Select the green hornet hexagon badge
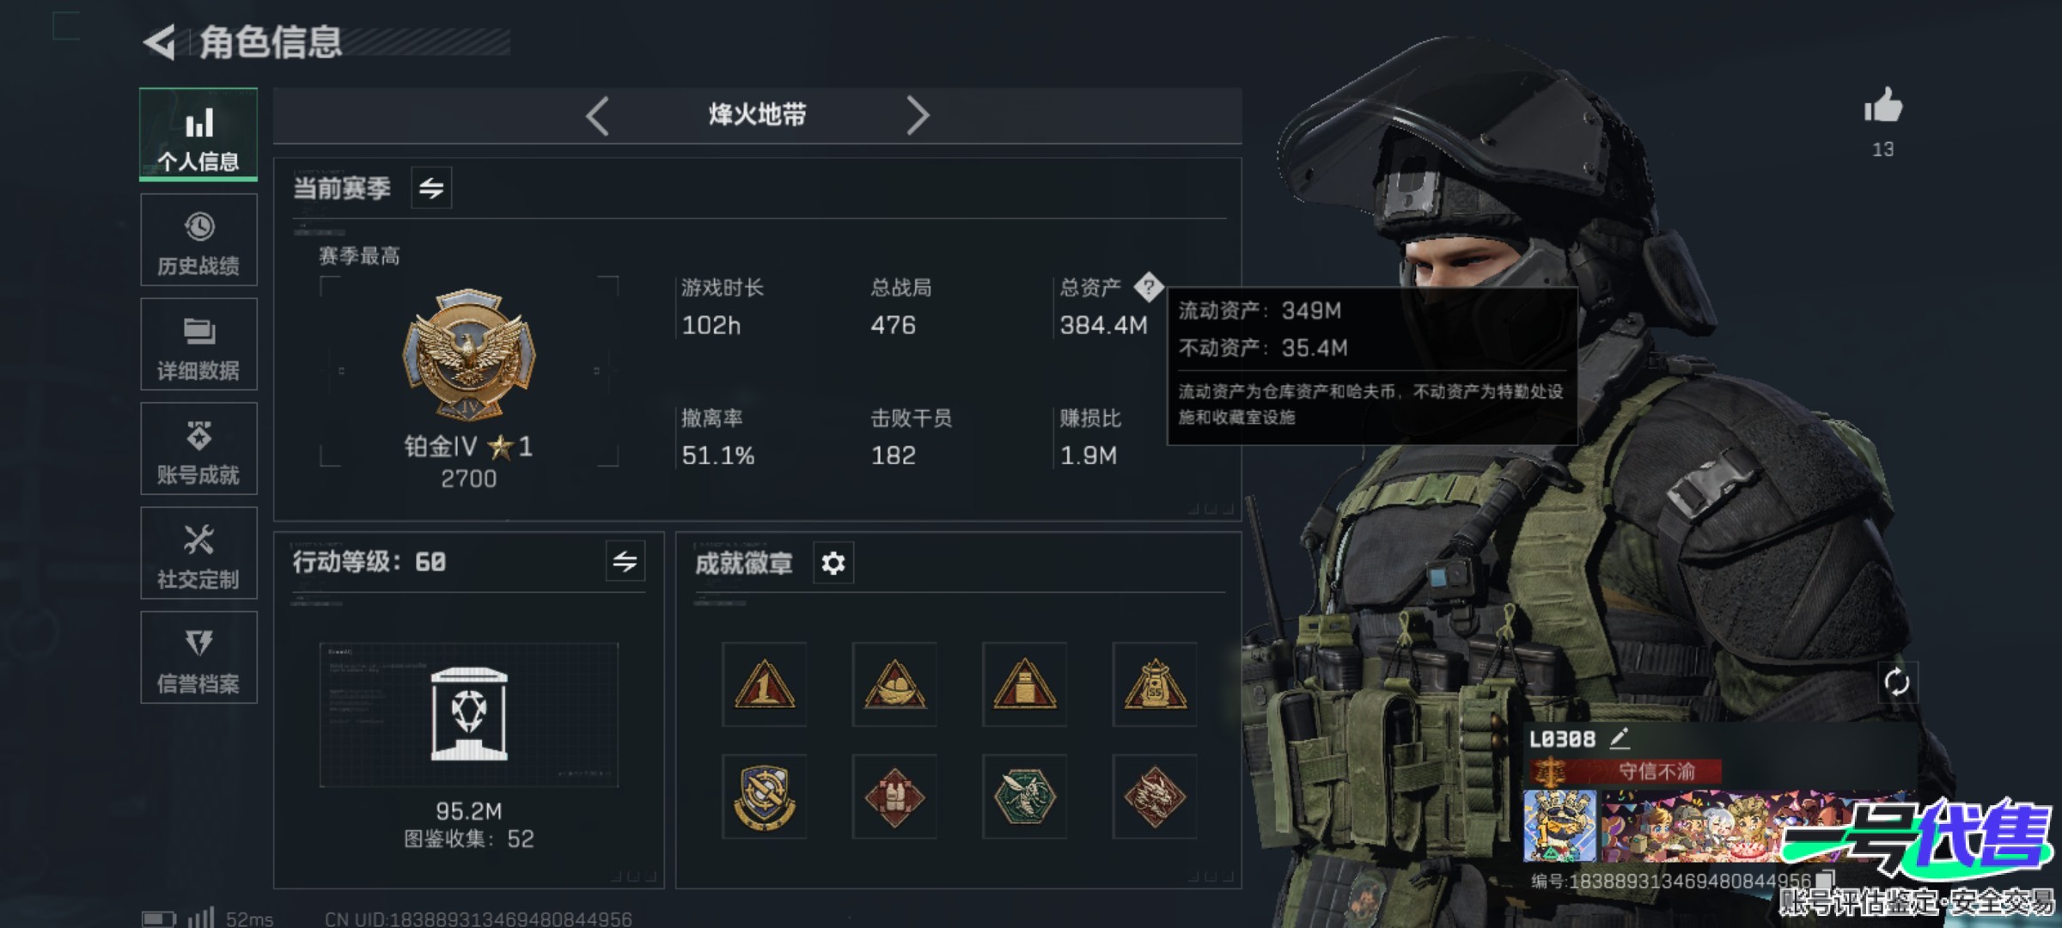 1024,797
